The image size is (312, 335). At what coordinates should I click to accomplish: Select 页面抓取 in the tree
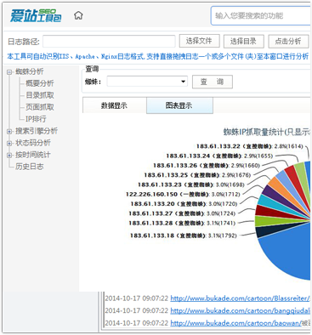(x=40, y=107)
